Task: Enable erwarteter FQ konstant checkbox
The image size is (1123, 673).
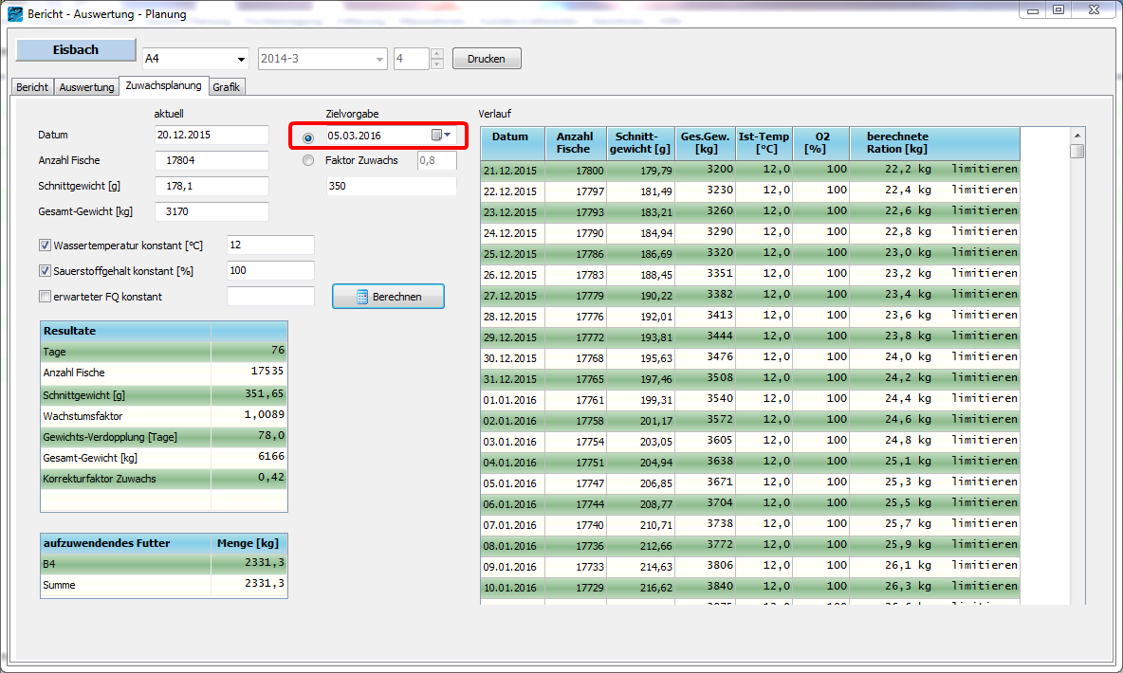Action: tap(46, 297)
